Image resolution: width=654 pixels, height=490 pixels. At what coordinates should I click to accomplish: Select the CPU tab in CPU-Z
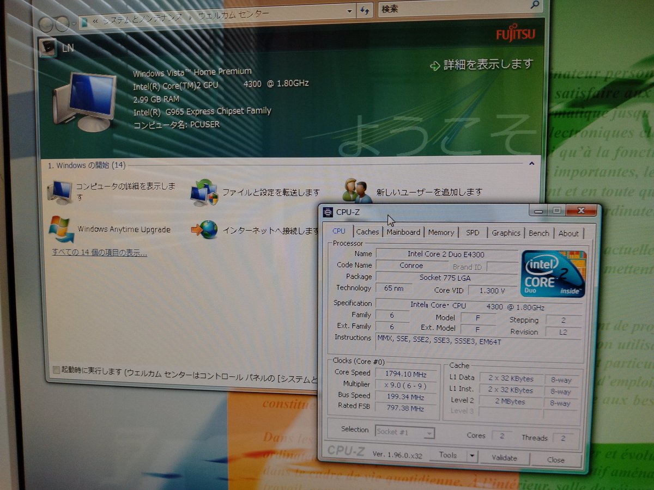(338, 231)
